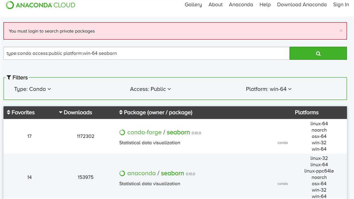Open the anaconda owner link
This screenshot has height=199, width=354.
[x=141, y=173]
